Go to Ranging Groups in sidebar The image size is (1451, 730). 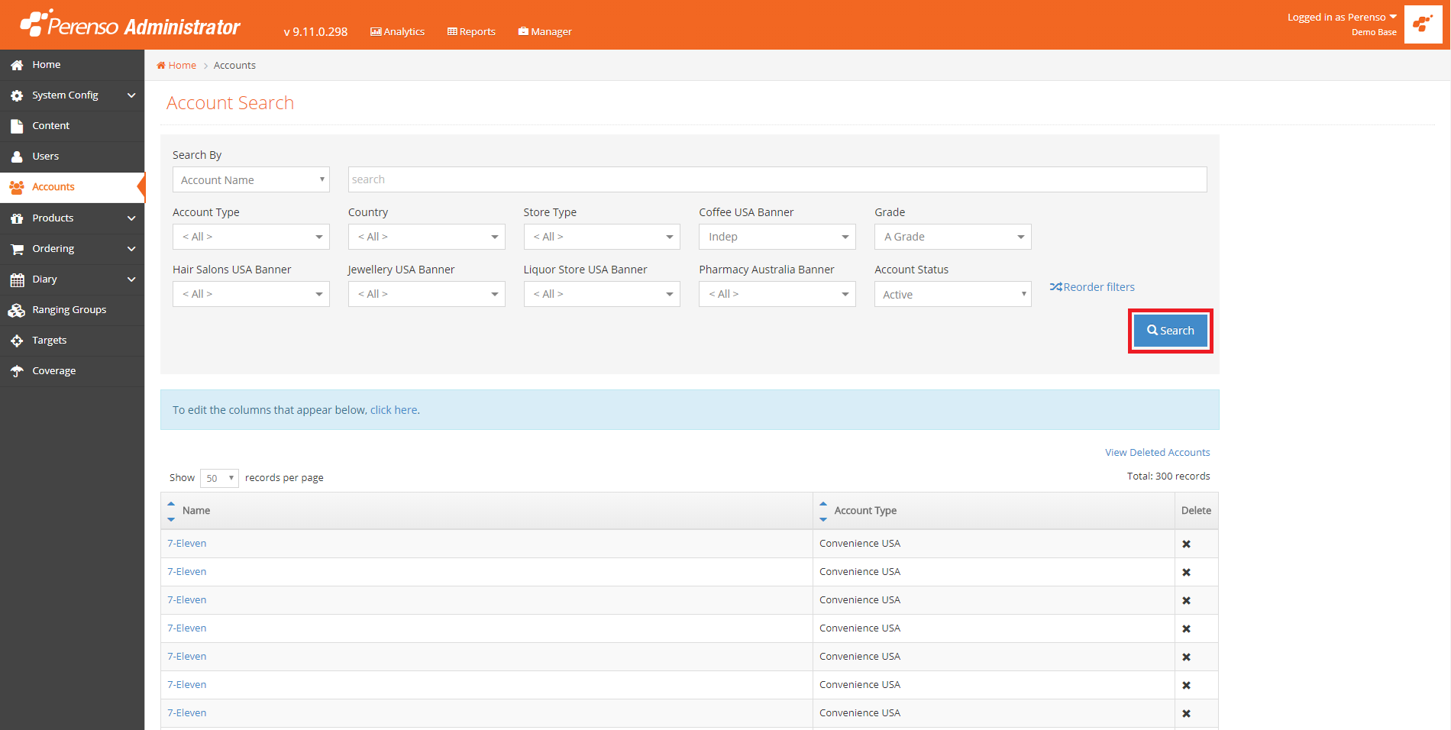point(72,310)
